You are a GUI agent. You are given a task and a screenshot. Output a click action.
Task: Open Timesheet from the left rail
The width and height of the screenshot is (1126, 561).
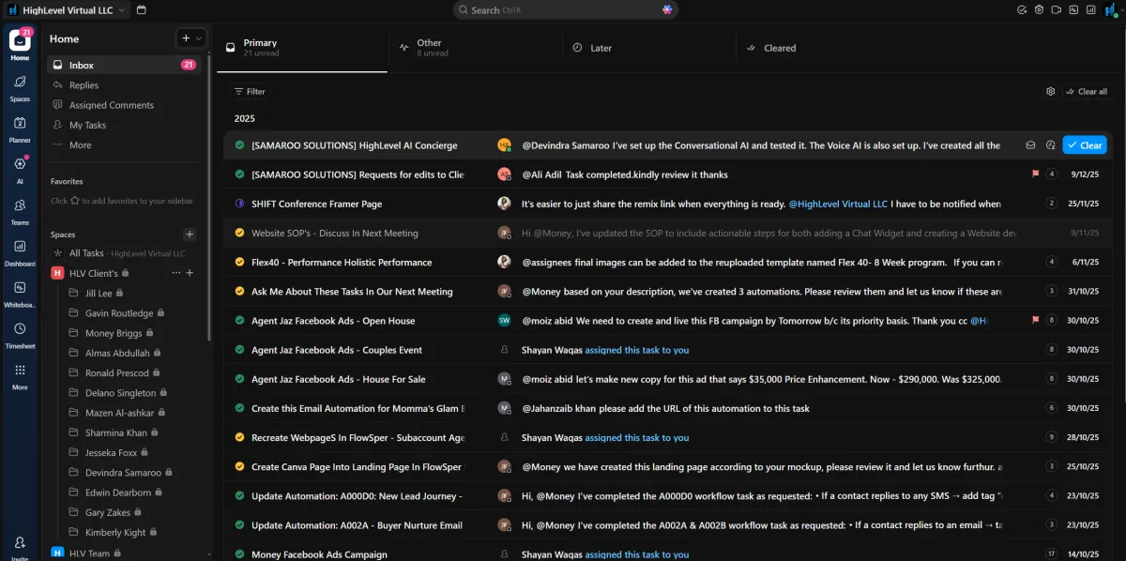pyautogui.click(x=20, y=329)
